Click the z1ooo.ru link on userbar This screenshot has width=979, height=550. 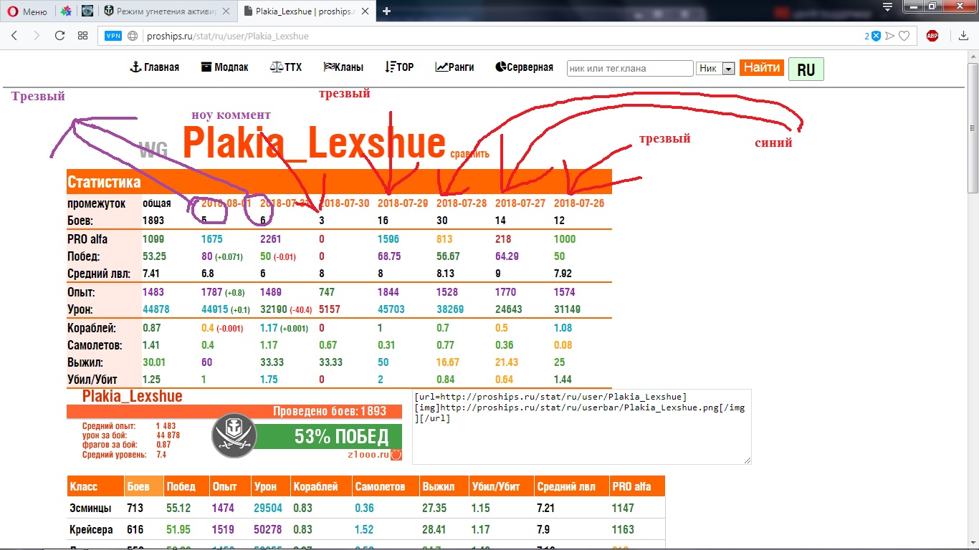368,454
